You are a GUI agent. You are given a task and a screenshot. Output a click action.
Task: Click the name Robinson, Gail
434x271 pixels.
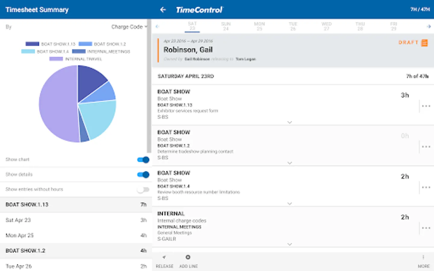pos(188,50)
